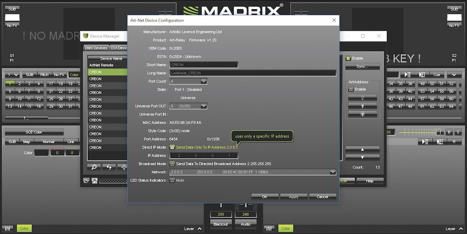Toggle the LED Status Indicators Mute checkbox

[172, 180]
